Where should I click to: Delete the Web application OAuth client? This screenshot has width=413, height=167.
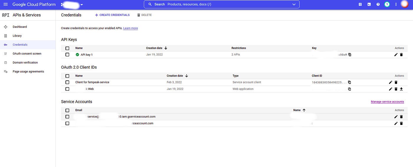(x=396, y=89)
